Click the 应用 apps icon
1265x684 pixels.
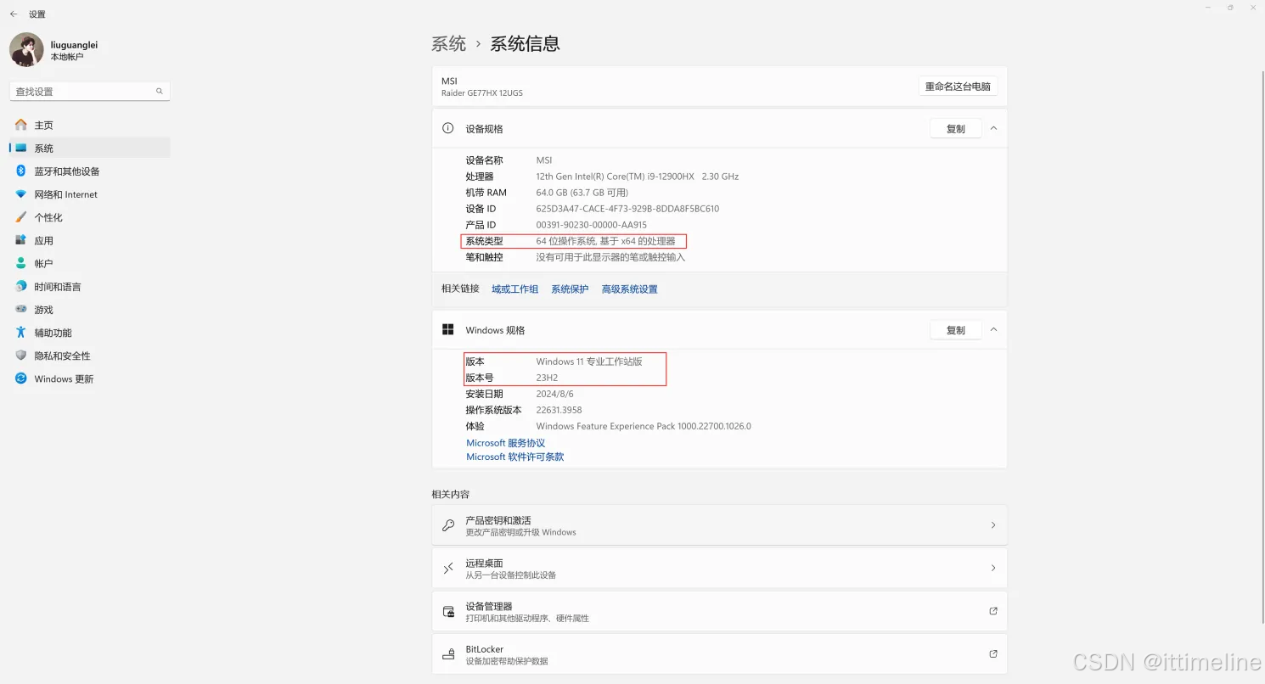[21, 240]
